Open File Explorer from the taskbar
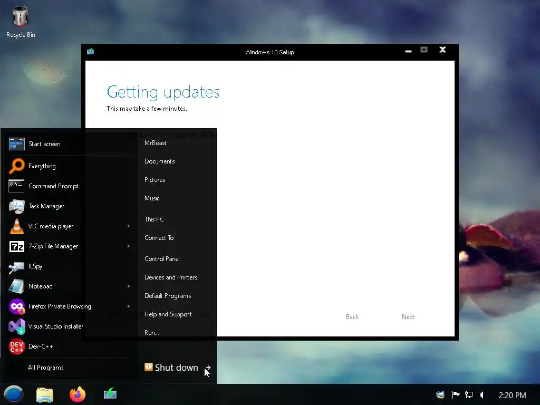Screen dimensions: 540x405 point(45,394)
